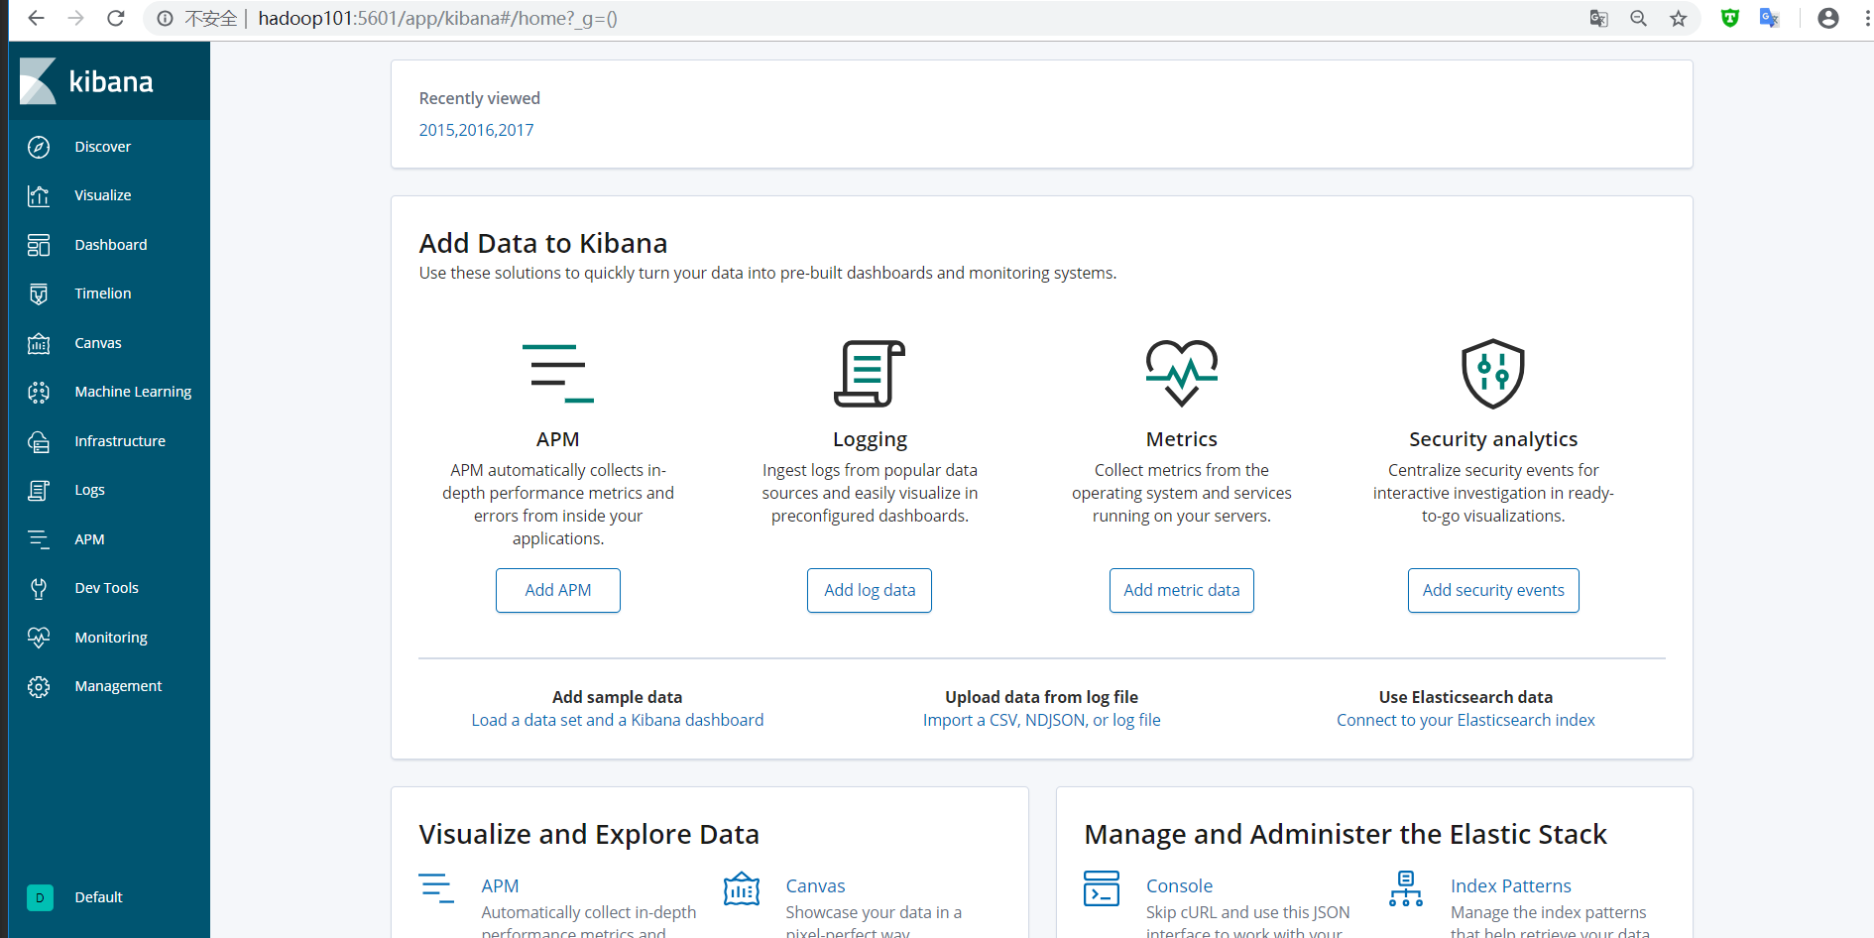This screenshot has width=1874, height=938.
Task: Click the green shield extension icon
Action: 1730,18
